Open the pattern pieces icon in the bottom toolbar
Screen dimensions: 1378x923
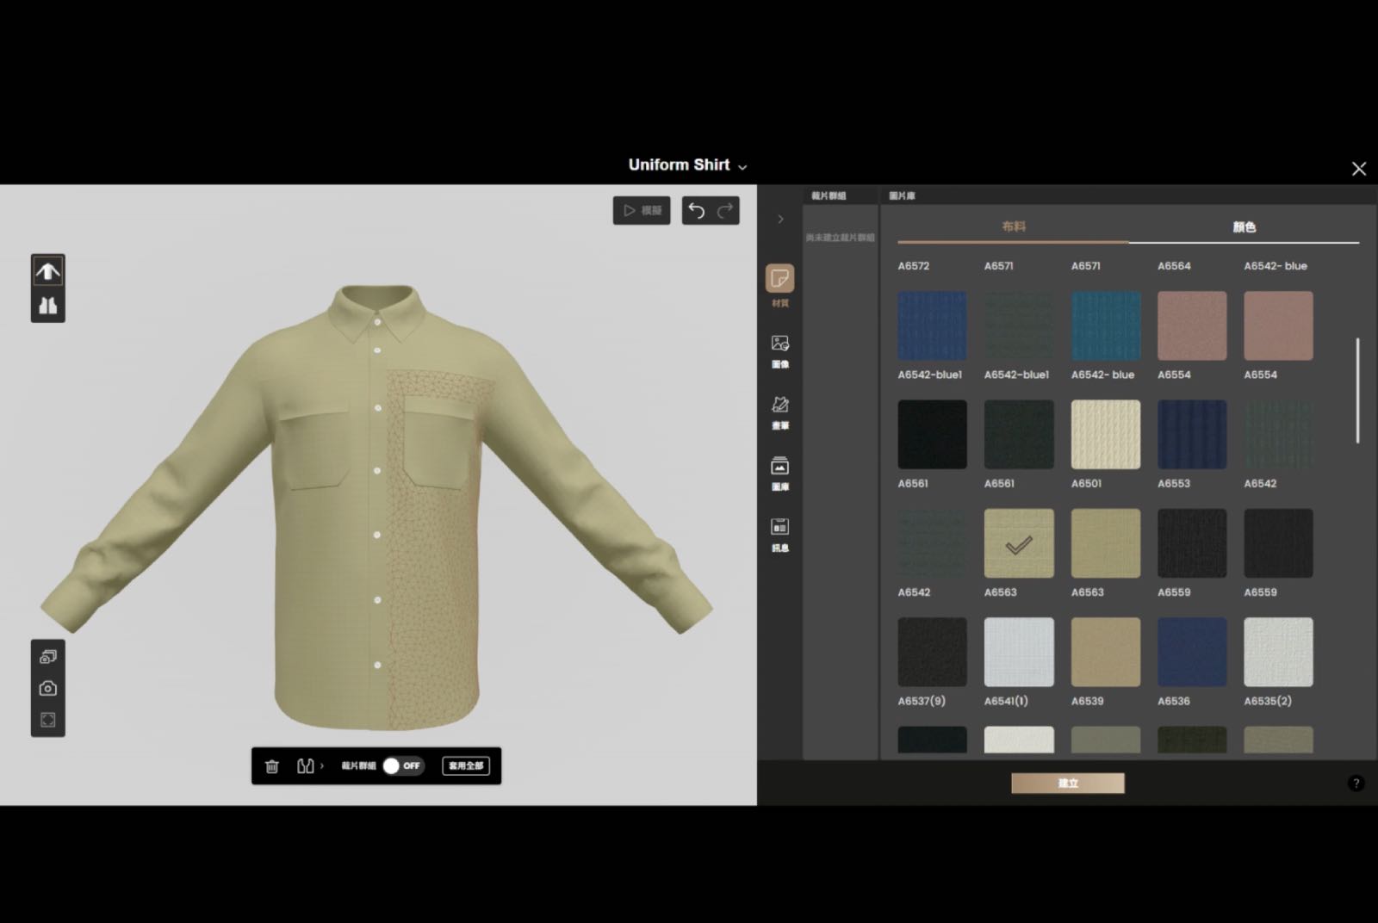(305, 766)
